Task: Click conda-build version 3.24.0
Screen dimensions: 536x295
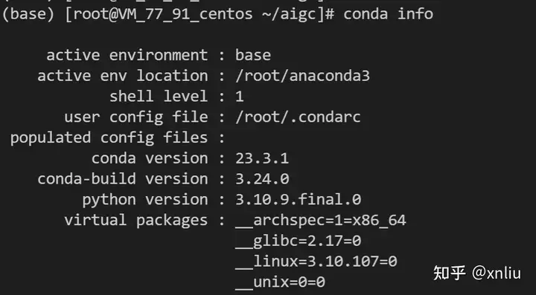Action: coord(262,179)
